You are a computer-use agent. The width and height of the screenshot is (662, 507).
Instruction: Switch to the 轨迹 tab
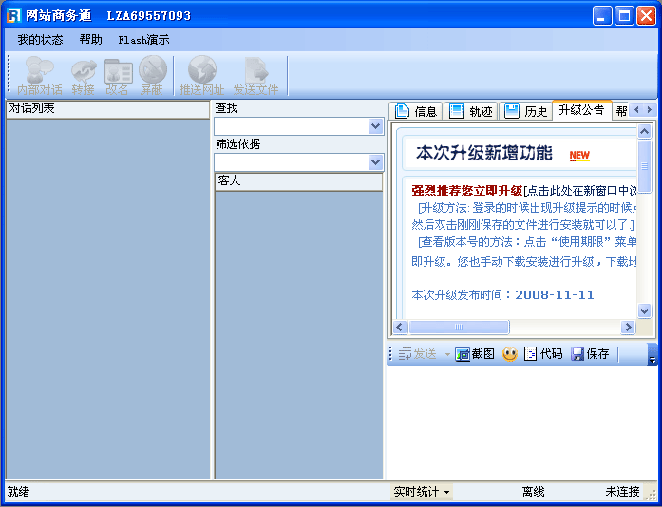471,111
